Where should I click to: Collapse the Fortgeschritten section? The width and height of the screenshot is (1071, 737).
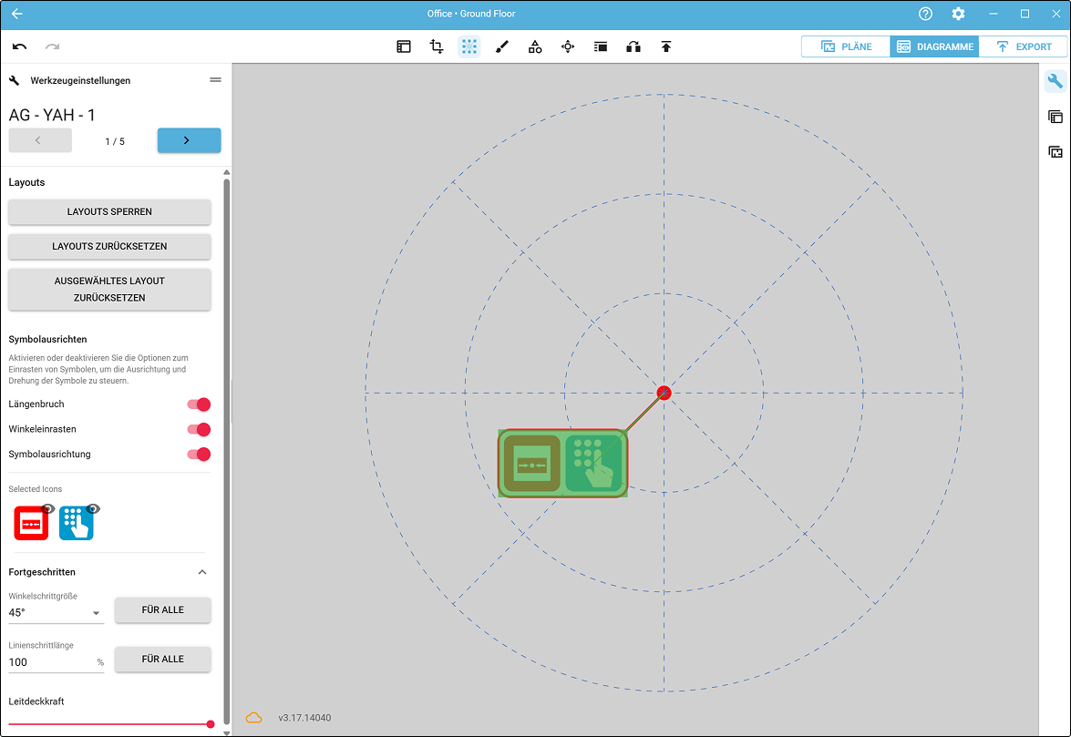[x=202, y=572]
